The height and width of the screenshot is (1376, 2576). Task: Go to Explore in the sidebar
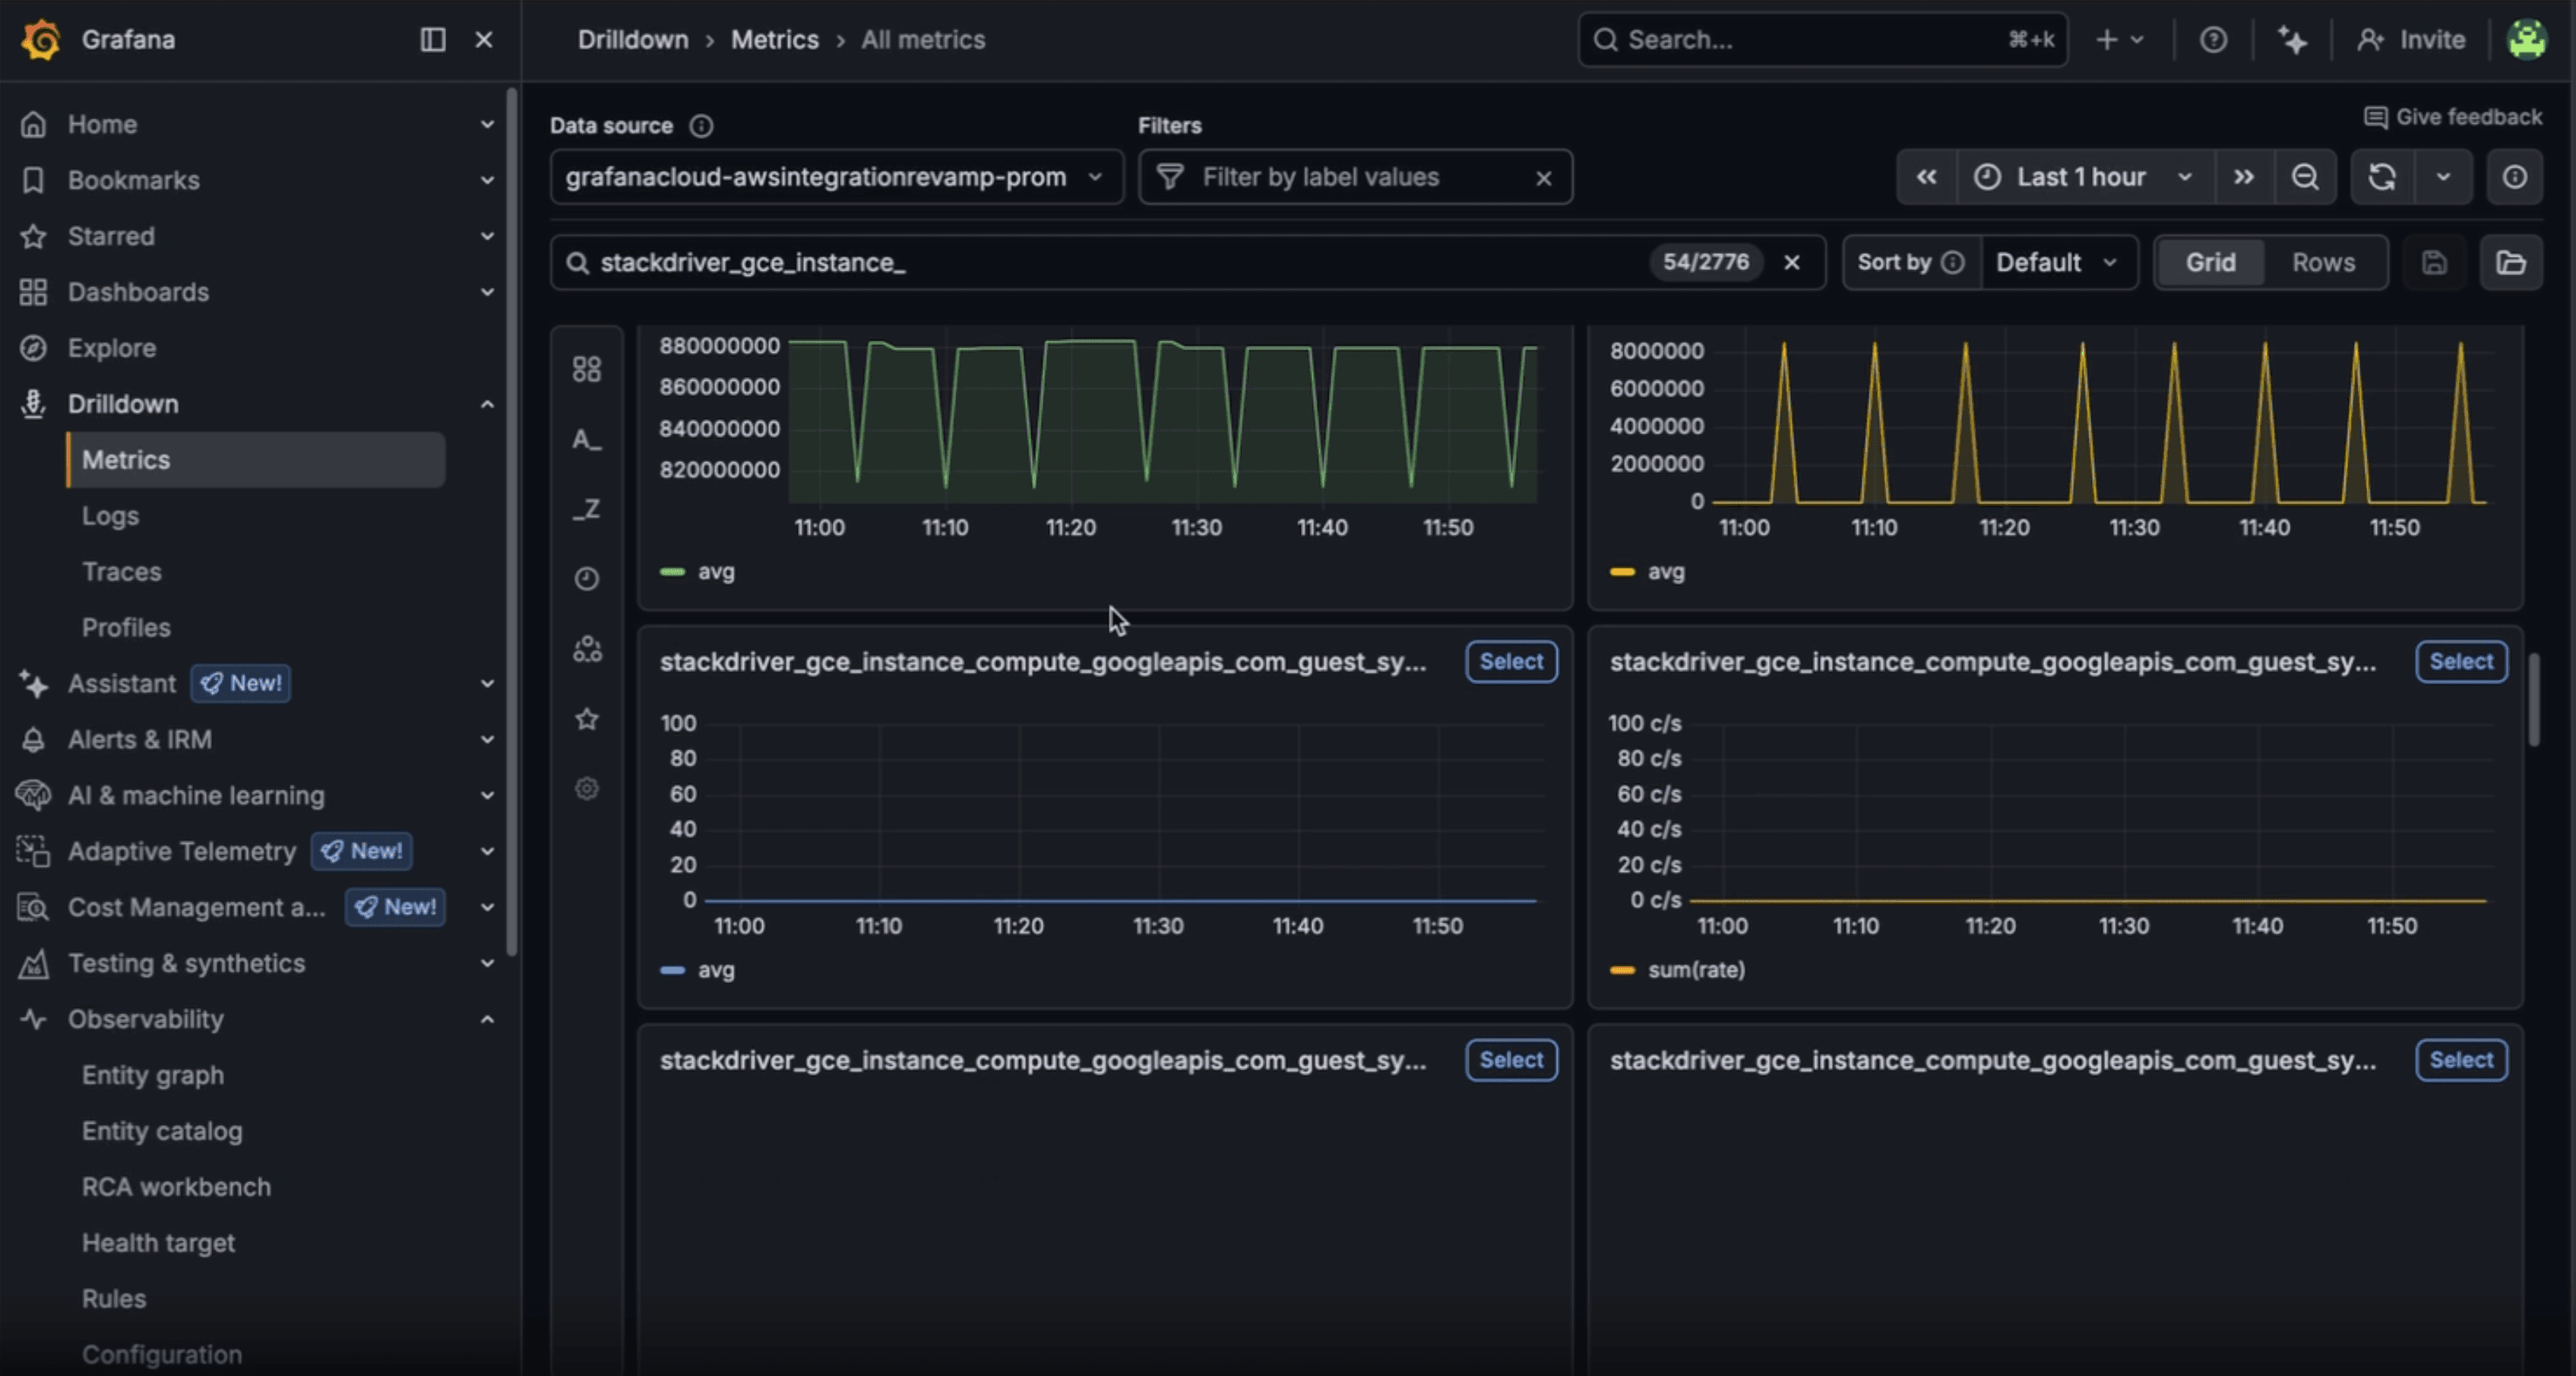click(x=112, y=348)
